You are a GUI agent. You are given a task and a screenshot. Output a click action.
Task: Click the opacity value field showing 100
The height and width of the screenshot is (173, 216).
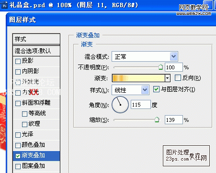coord(174,67)
